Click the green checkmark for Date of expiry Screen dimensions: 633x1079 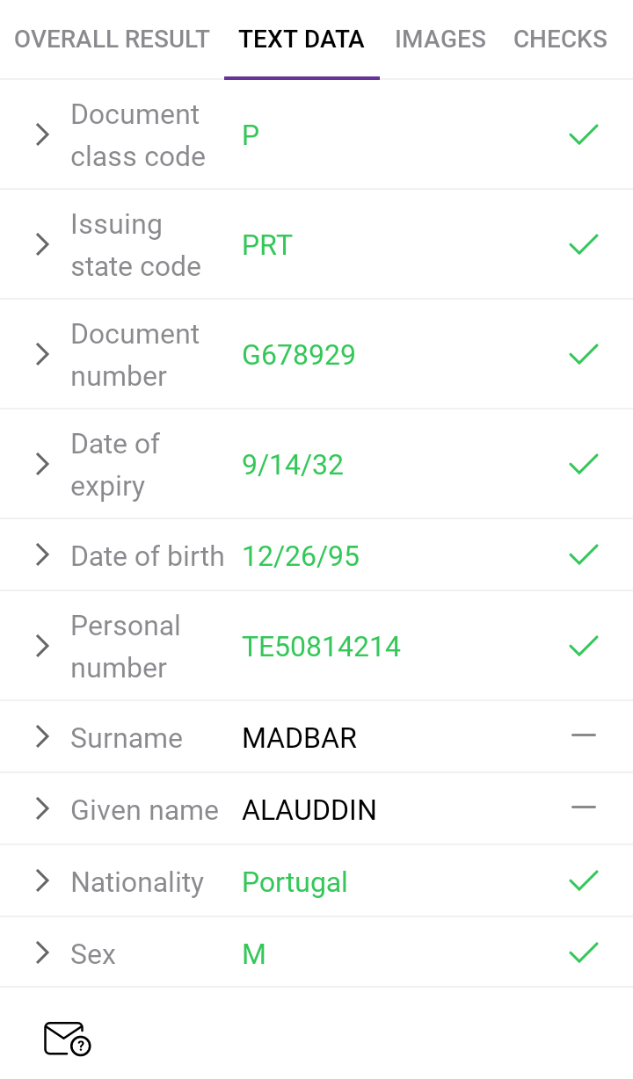tap(583, 464)
